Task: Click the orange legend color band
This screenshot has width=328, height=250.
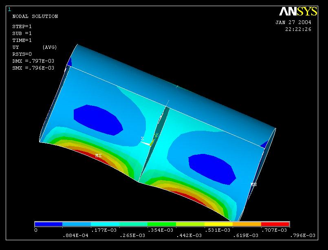Action: point(247,224)
